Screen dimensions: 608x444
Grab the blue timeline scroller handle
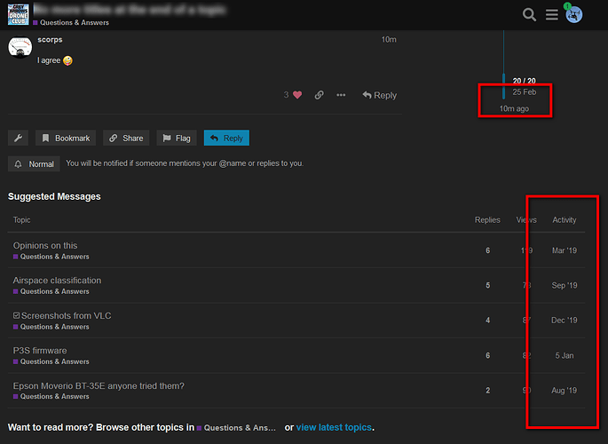[503, 86]
